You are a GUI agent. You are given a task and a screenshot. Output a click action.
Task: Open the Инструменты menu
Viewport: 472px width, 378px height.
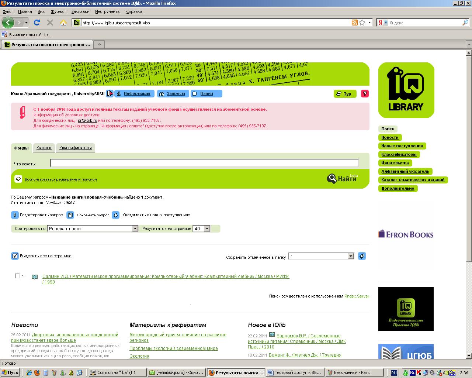[x=108, y=11]
